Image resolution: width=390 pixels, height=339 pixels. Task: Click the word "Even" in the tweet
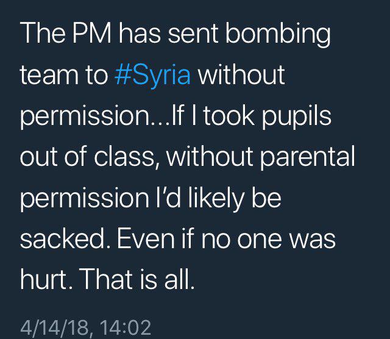(146, 238)
